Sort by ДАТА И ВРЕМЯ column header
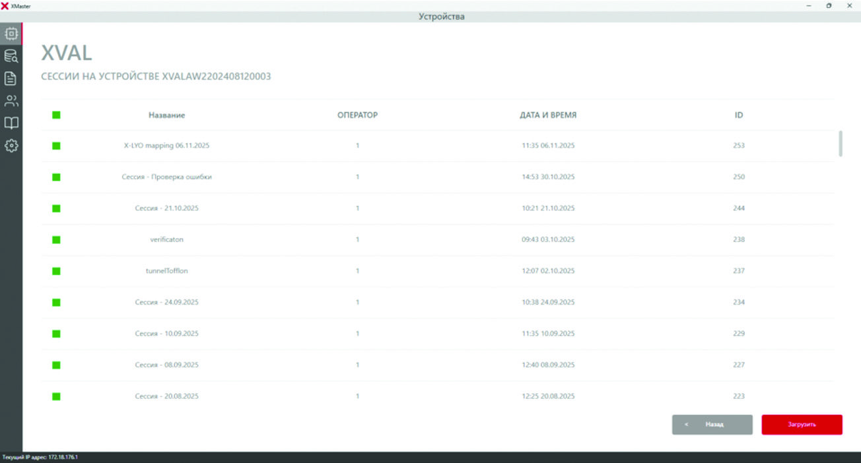This screenshot has height=463, width=861. 547,115
